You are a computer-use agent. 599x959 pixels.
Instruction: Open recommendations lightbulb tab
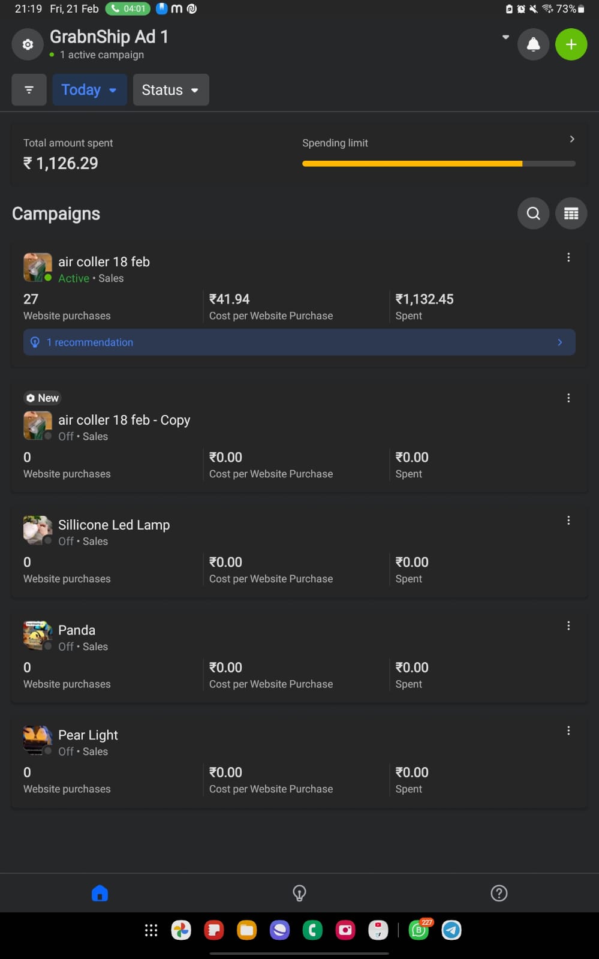point(299,893)
